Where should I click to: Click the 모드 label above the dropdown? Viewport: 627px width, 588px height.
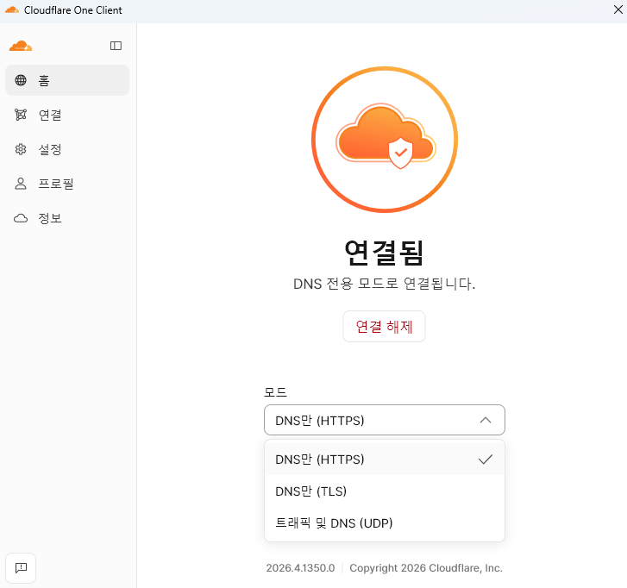[x=275, y=392]
